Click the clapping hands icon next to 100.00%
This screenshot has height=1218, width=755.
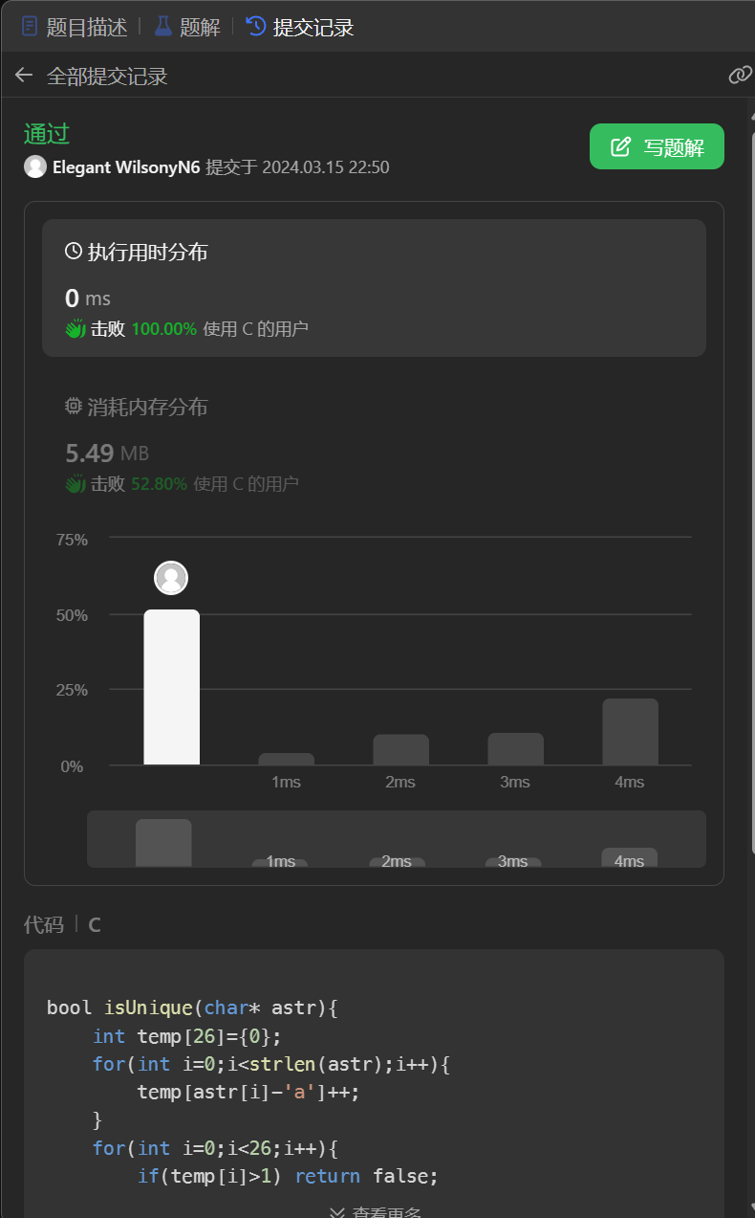75,329
